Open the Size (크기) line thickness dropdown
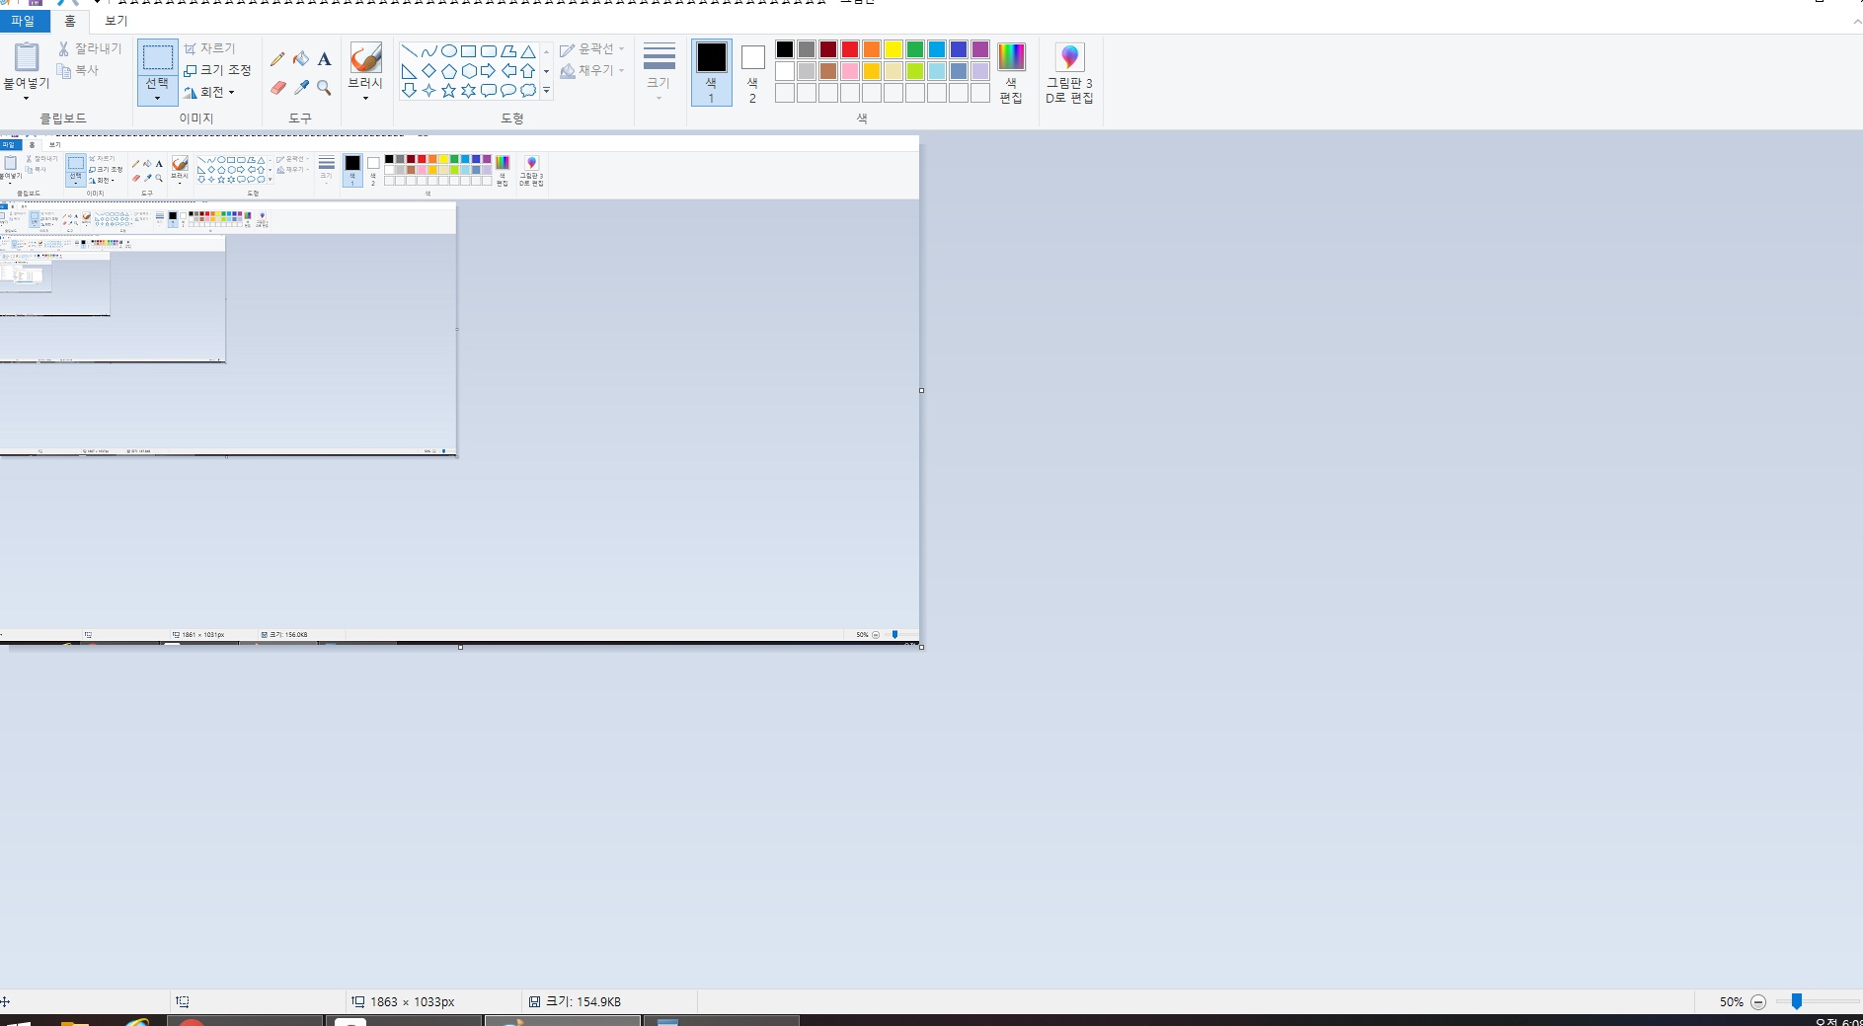The image size is (1863, 1026). click(x=659, y=71)
